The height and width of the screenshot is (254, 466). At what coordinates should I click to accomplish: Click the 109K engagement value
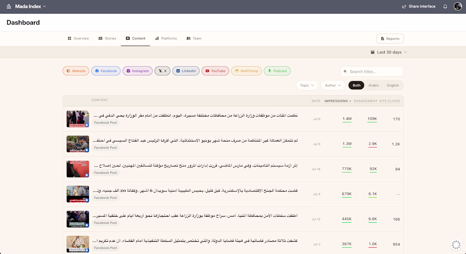point(372,119)
